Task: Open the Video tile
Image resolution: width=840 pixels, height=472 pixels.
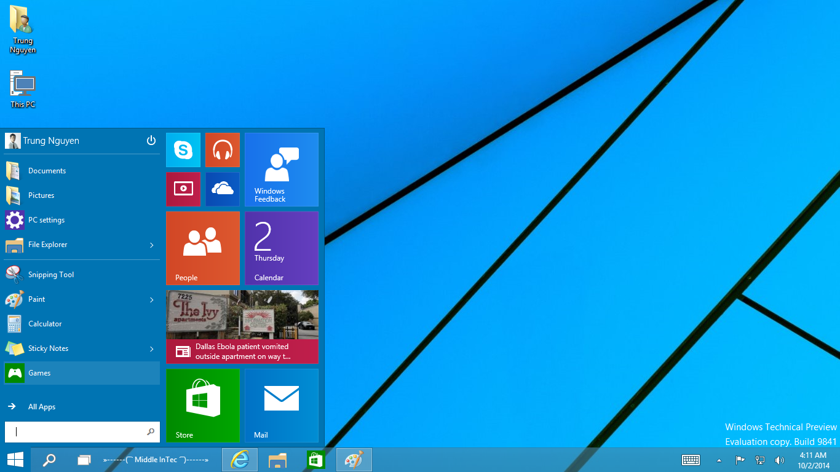Action: click(x=183, y=189)
